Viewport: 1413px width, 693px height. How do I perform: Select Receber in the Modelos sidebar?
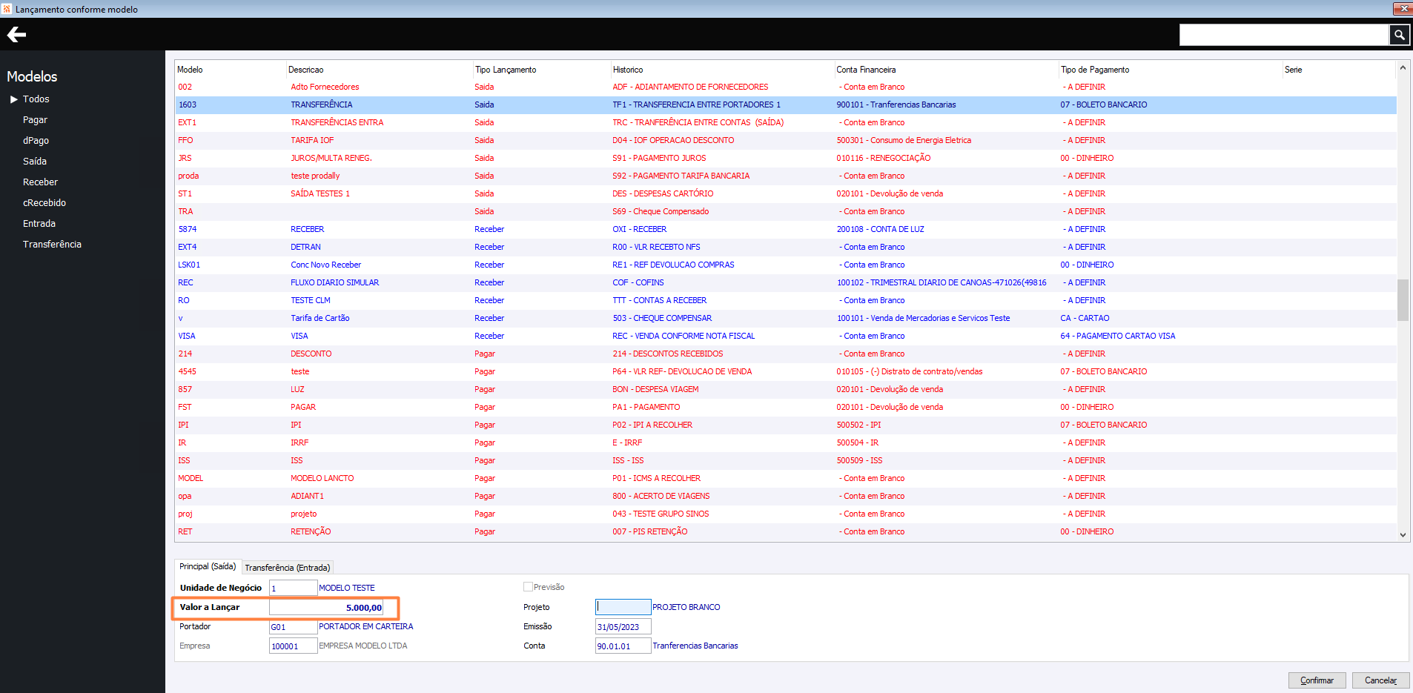point(40,182)
